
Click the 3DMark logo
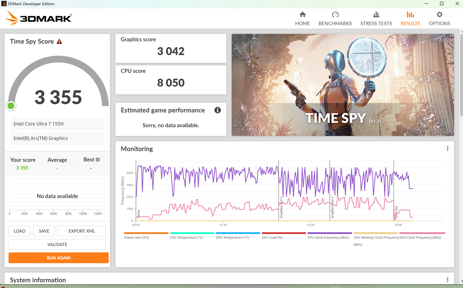pyautogui.click(x=39, y=18)
